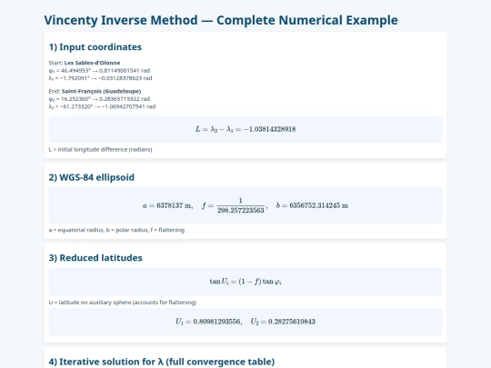This screenshot has width=491, height=368.
Task: Select the λ₁ = −1.792091° line
Action: coord(100,78)
